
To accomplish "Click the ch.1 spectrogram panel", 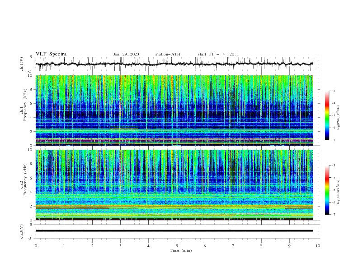I will [x=174, y=110].
